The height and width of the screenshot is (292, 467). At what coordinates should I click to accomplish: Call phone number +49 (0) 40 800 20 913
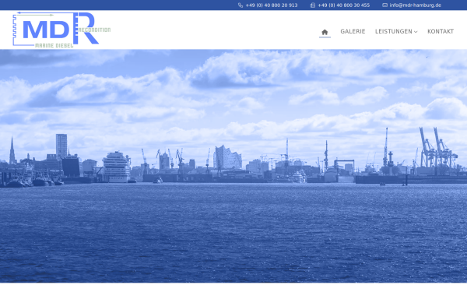pos(272,5)
